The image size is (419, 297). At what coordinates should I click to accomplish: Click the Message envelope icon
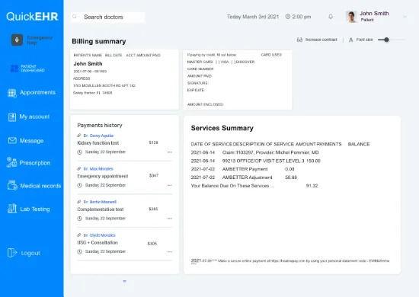pos(12,140)
